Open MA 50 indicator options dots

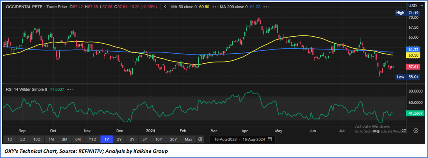(x=216, y=6)
